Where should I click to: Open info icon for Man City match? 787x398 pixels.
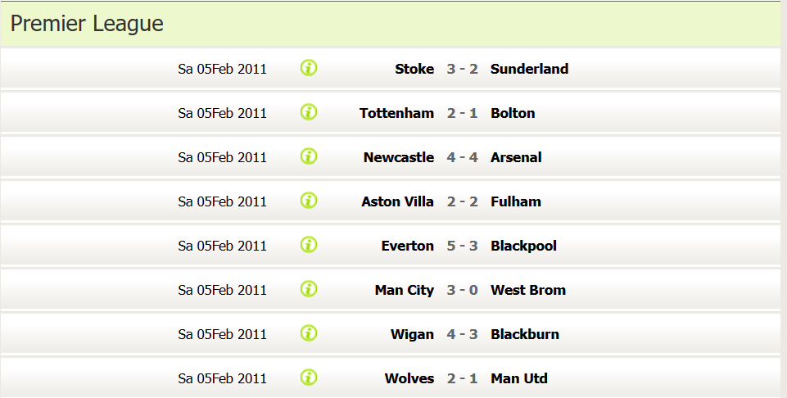tap(309, 288)
